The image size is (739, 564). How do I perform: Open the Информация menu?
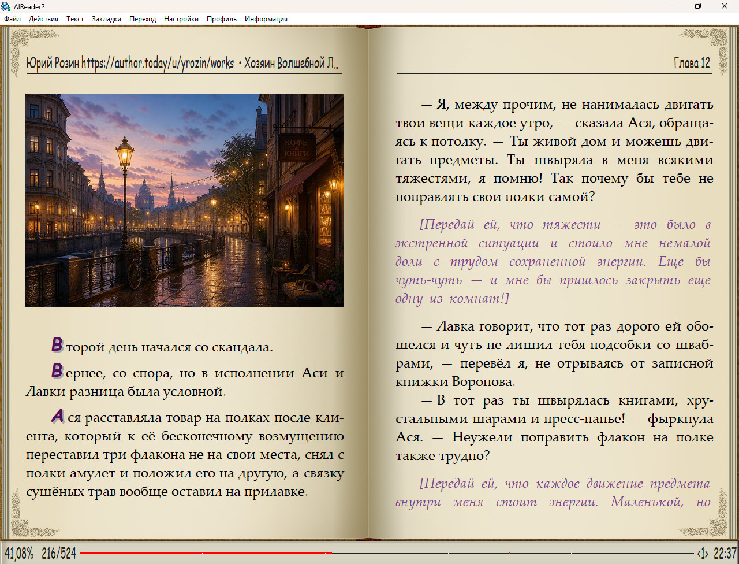tap(266, 19)
